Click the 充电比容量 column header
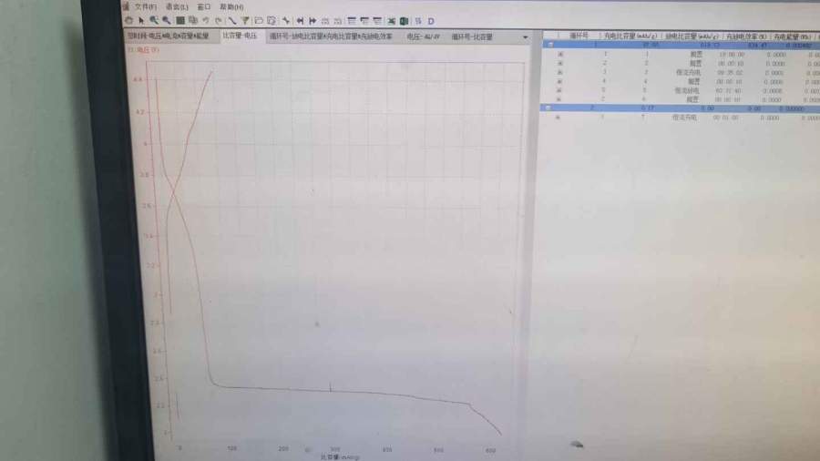Screen dimensions: 820x461 pos(630,36)
